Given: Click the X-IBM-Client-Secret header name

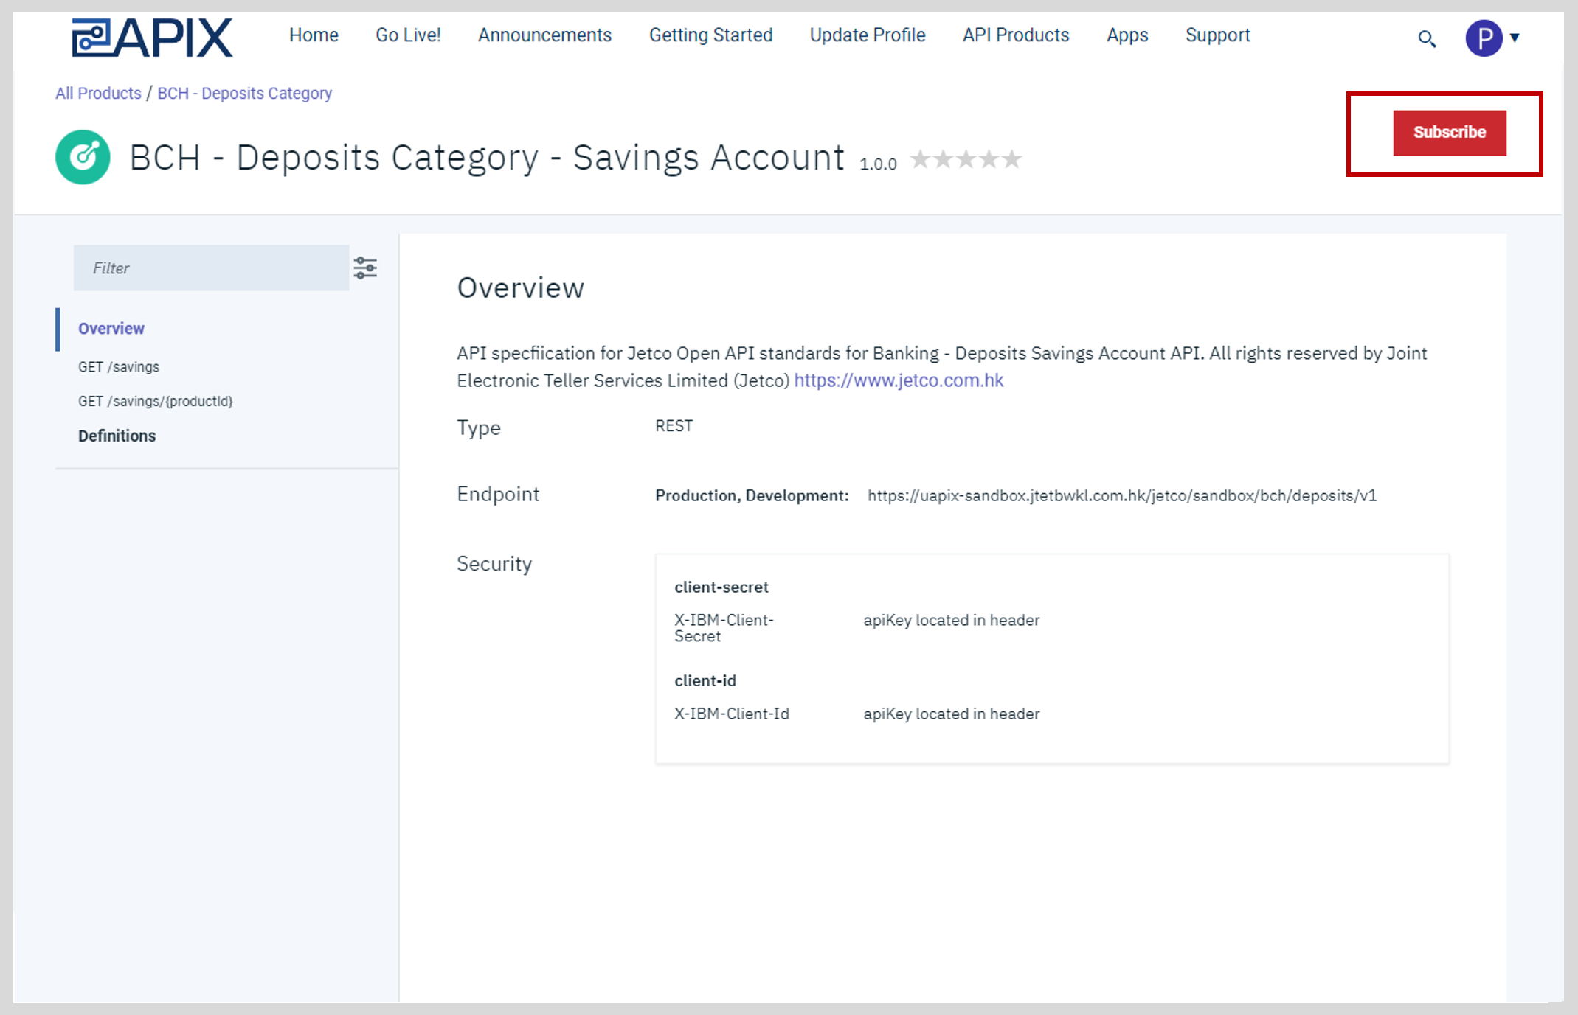Looking at the screenshot, I should [724, 628].
